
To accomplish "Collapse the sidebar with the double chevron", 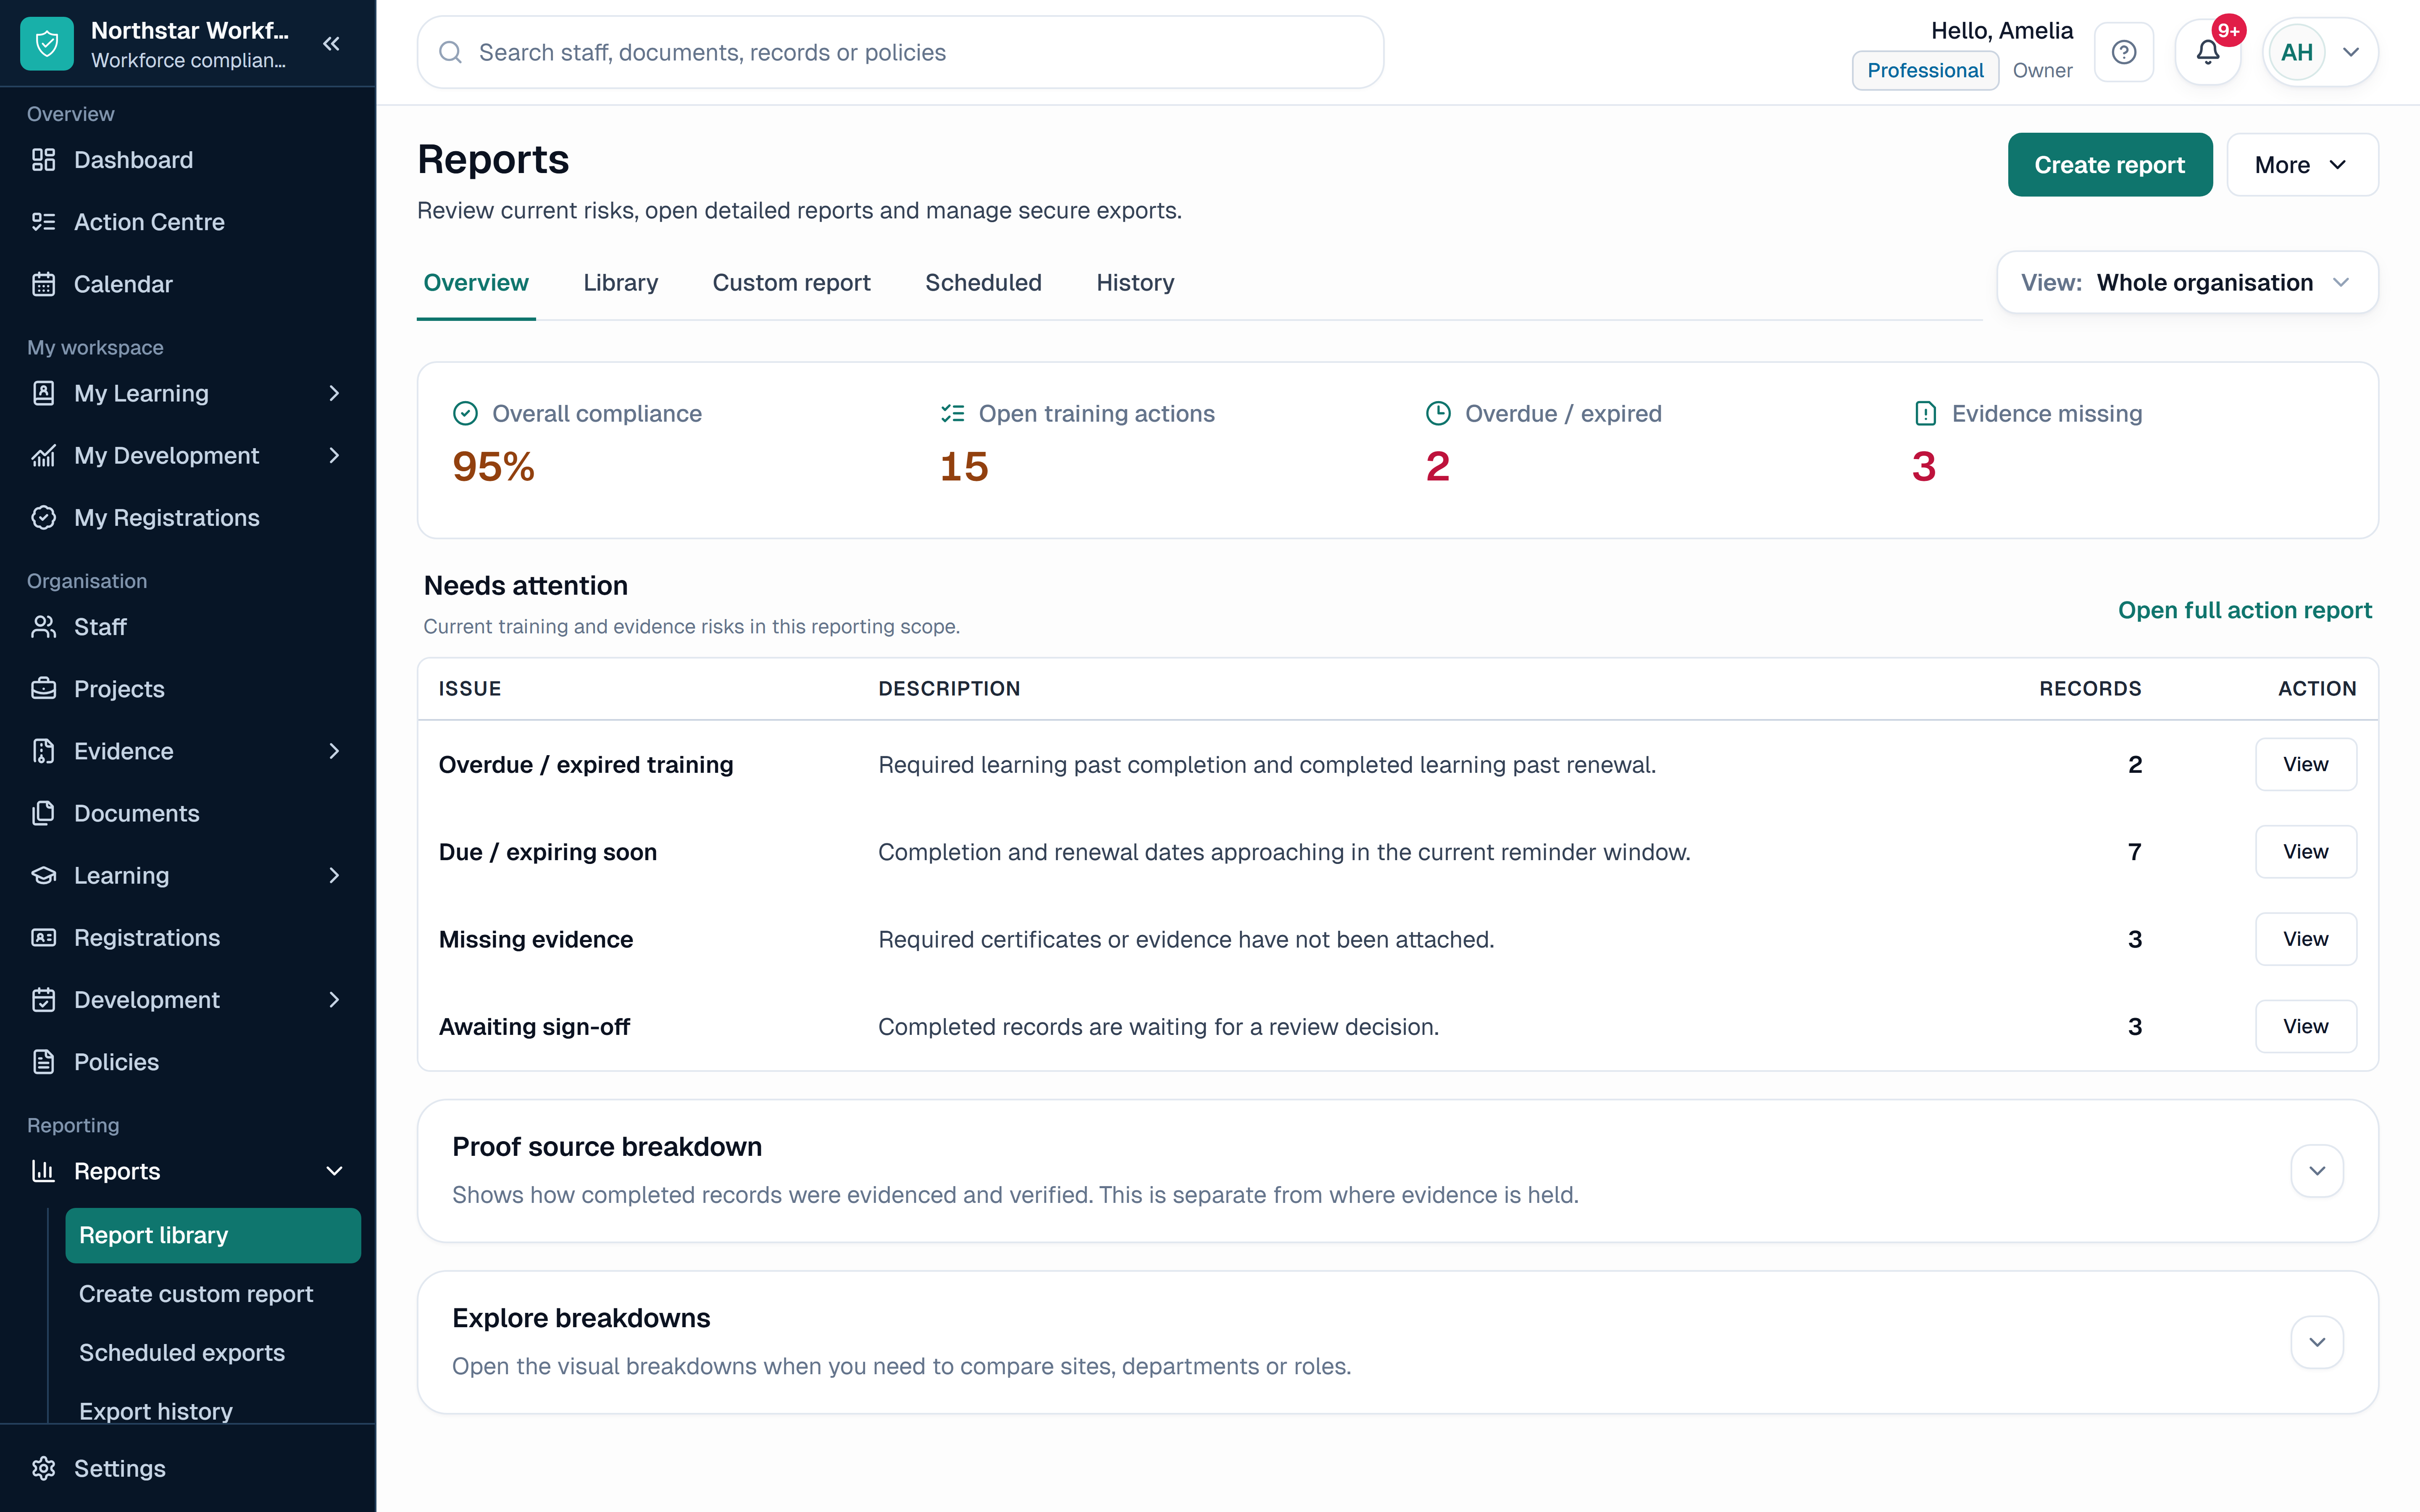I will tap(332, 44).
